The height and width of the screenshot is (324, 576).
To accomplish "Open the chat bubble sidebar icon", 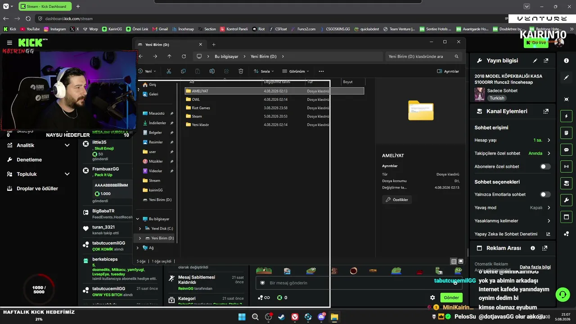I will tap(566, 150).
